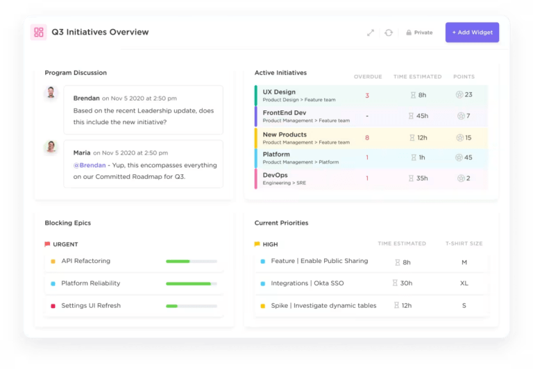
Task: Click Brendan's profile avatar
Action: click(51, 94)
